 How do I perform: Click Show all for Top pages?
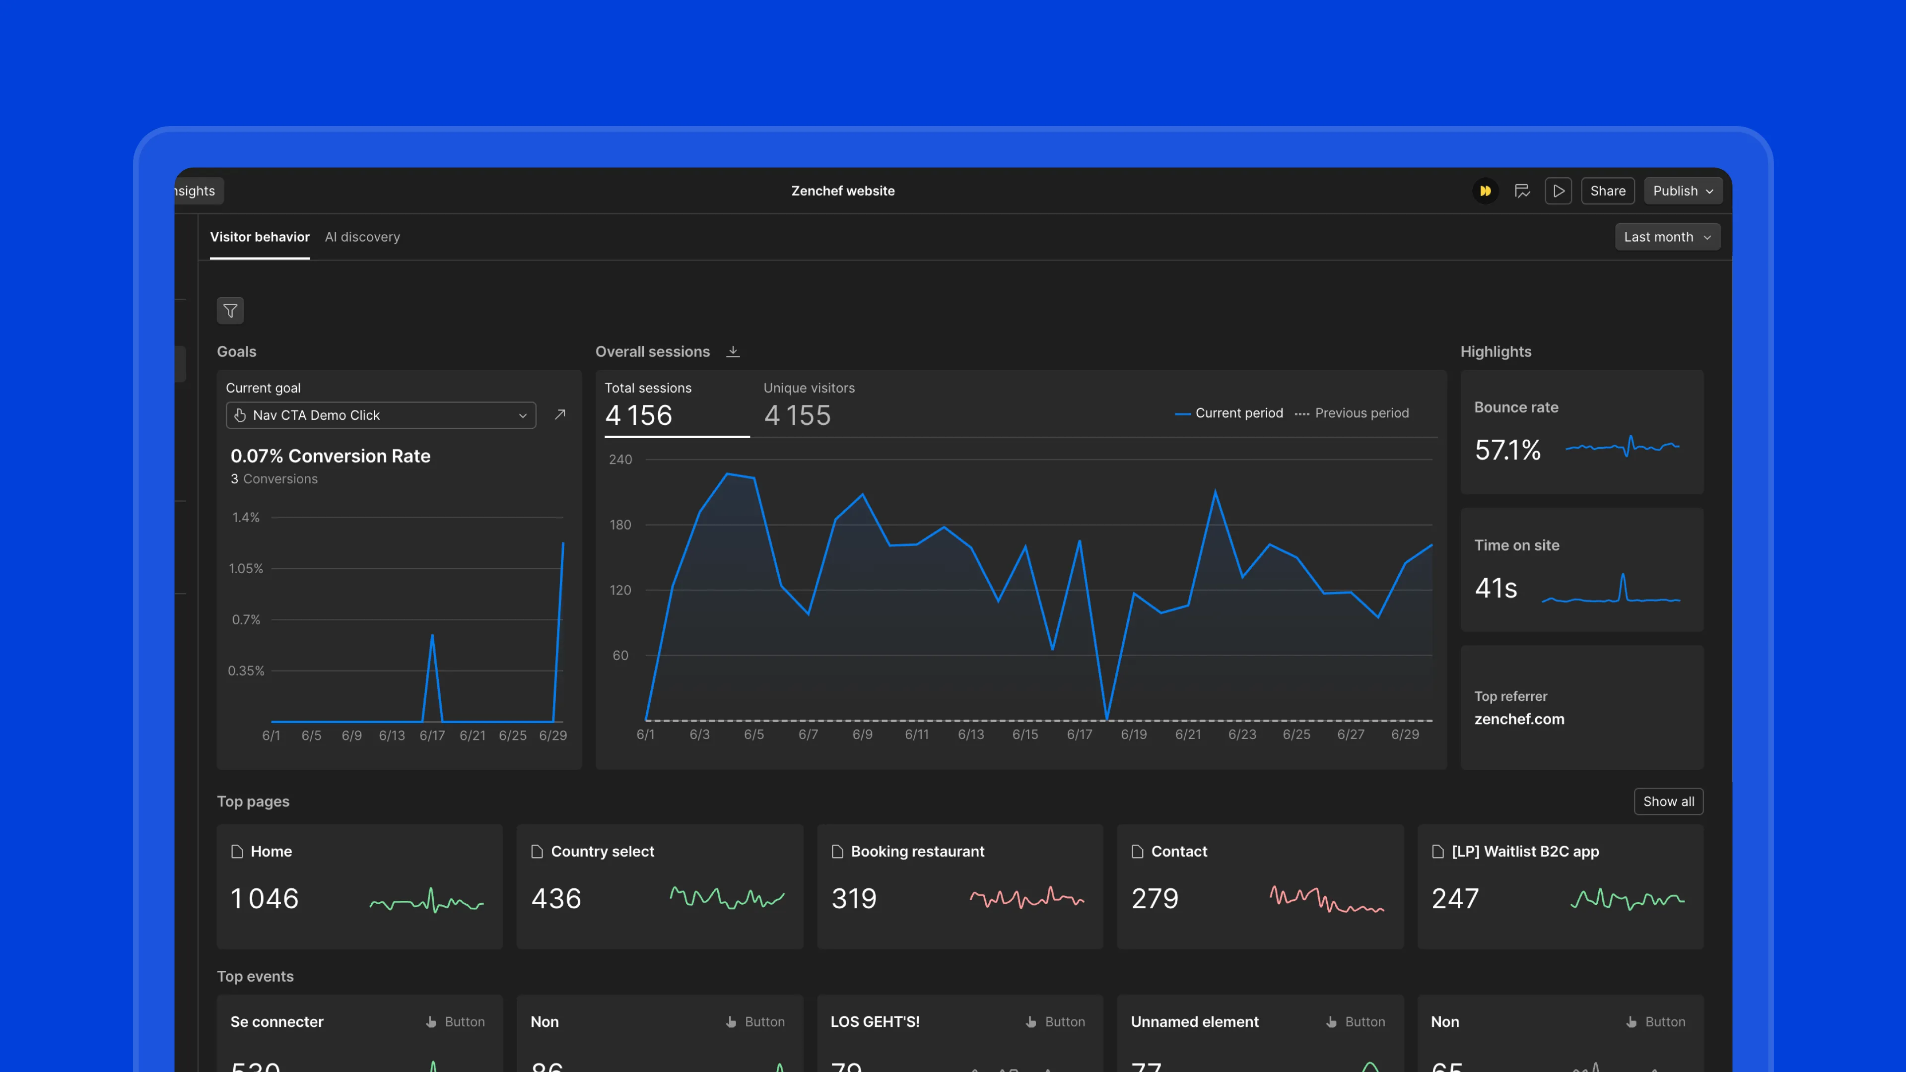(x=1668, y=801)
